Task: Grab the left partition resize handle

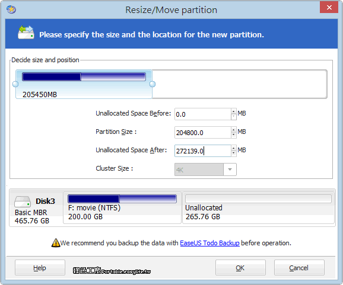Action: click(15, 84)
